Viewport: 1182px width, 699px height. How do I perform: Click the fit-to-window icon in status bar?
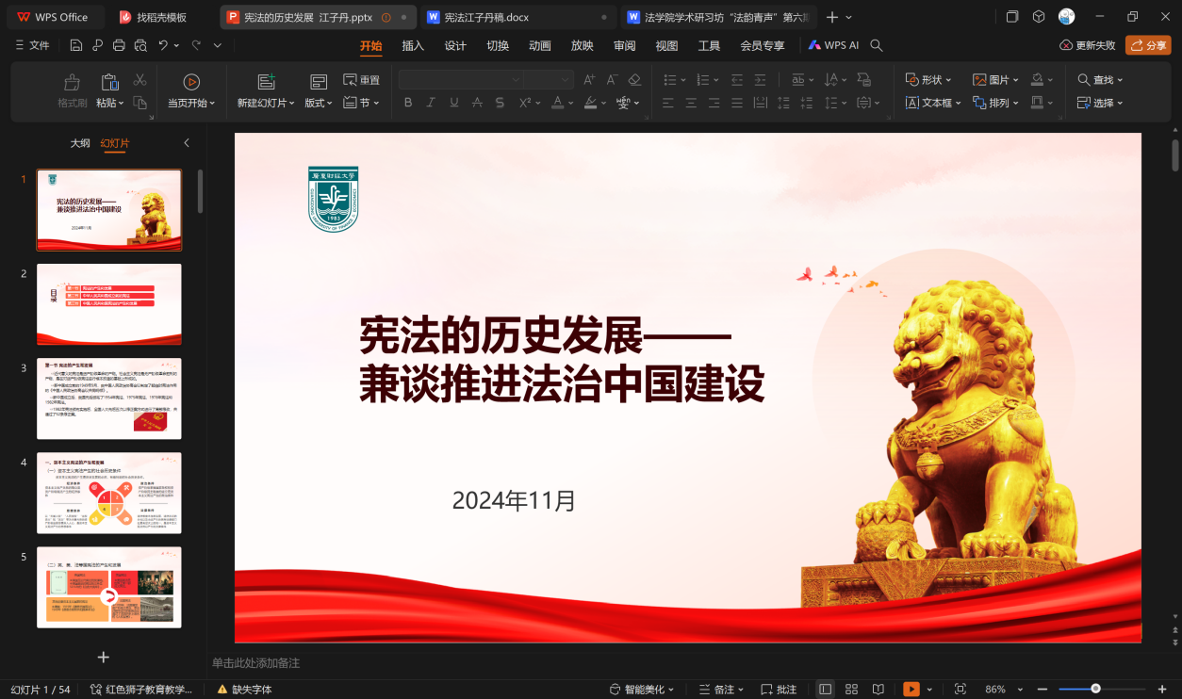[x=960, y=690]
